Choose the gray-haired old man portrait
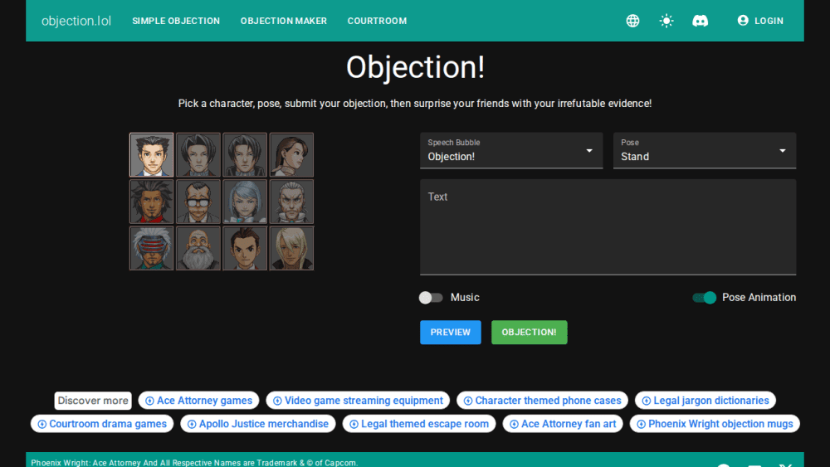The height and width of the screenshot is (467, 830). pos(291,202)
